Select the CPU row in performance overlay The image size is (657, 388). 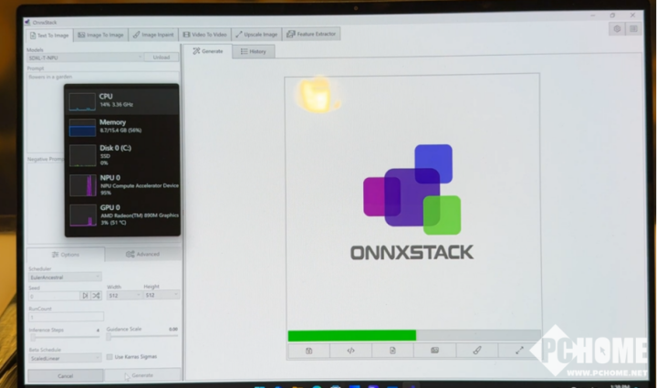(122, 101)
